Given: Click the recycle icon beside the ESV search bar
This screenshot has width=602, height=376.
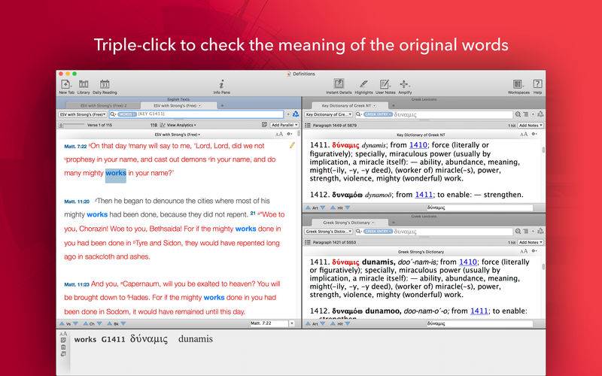Looking at the screenshot, I should click(296, 114).
